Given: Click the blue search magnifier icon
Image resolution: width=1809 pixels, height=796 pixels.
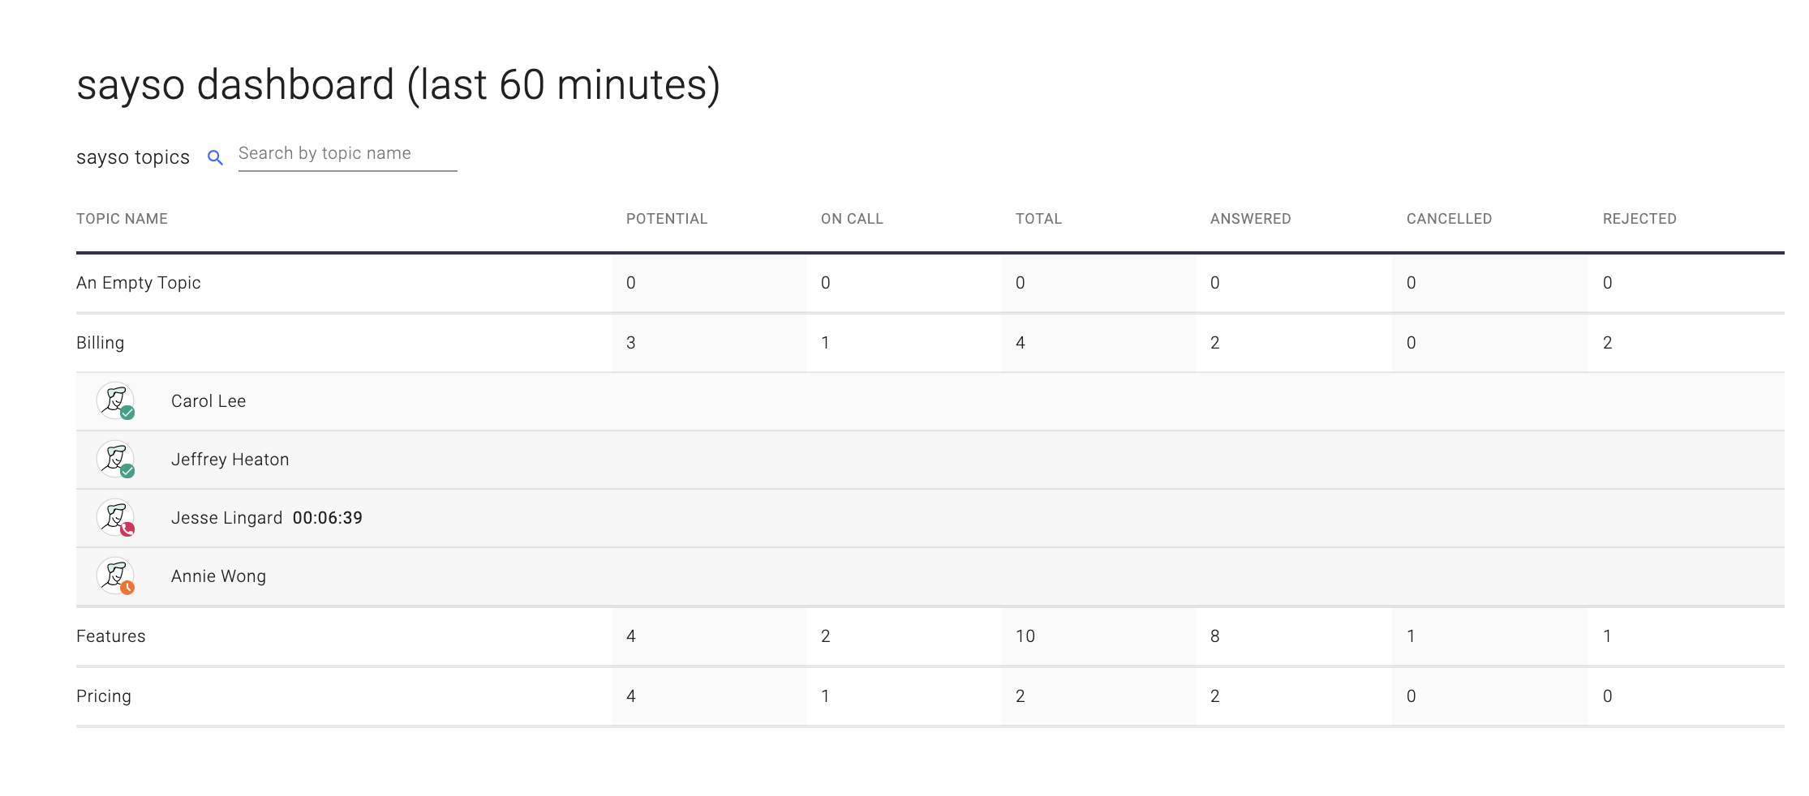Looking at the screenshot, I should pos(215,157).
